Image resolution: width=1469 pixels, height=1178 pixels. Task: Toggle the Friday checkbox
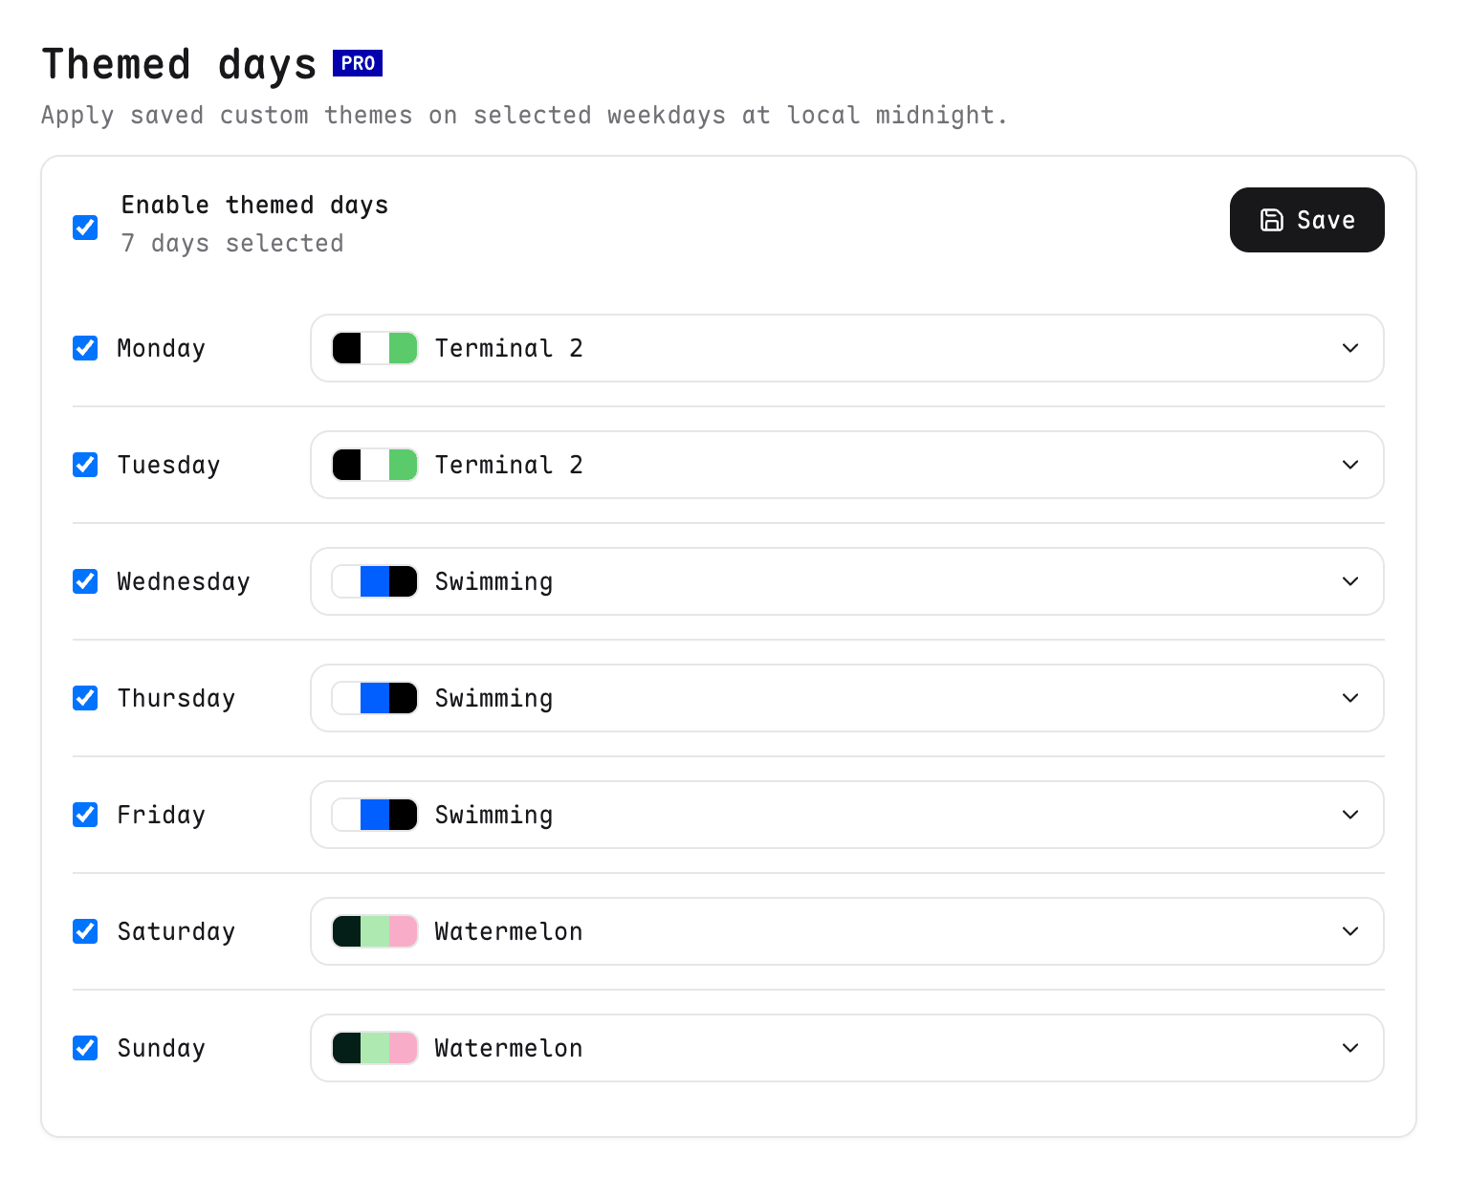(85, 815)
